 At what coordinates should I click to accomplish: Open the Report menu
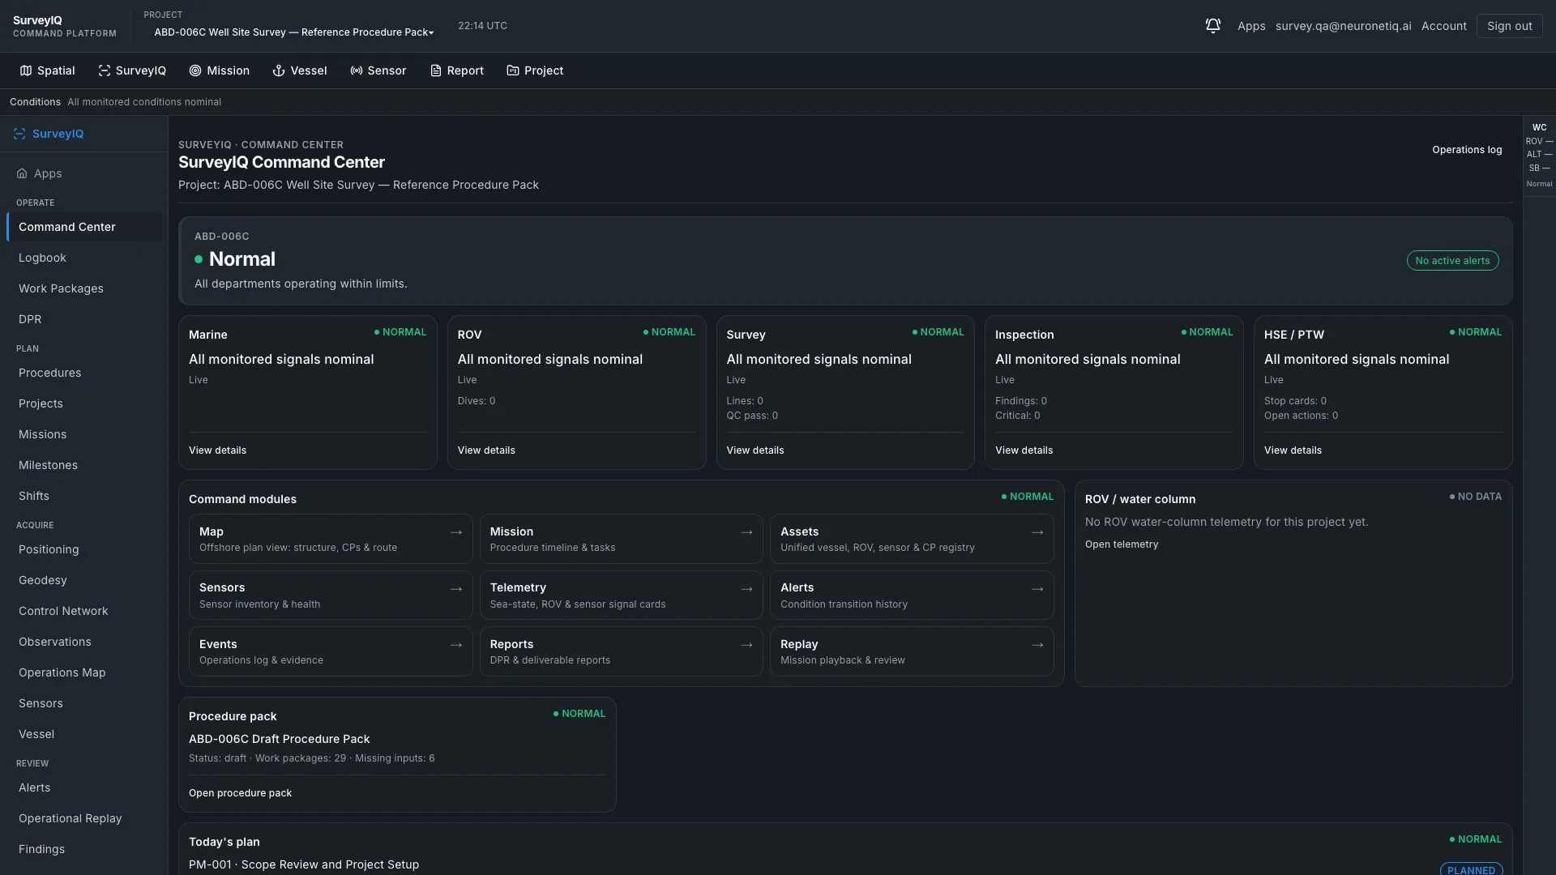[x=457, y=70]
